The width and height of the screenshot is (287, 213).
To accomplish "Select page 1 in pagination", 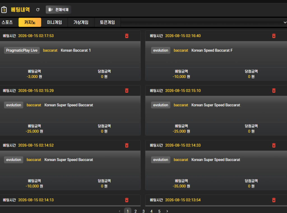I will [128, 211].
